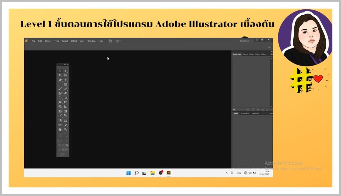Viewport: 341px width, 196px height.
Task: Select the Magic Wand tool
Action: 60,75
